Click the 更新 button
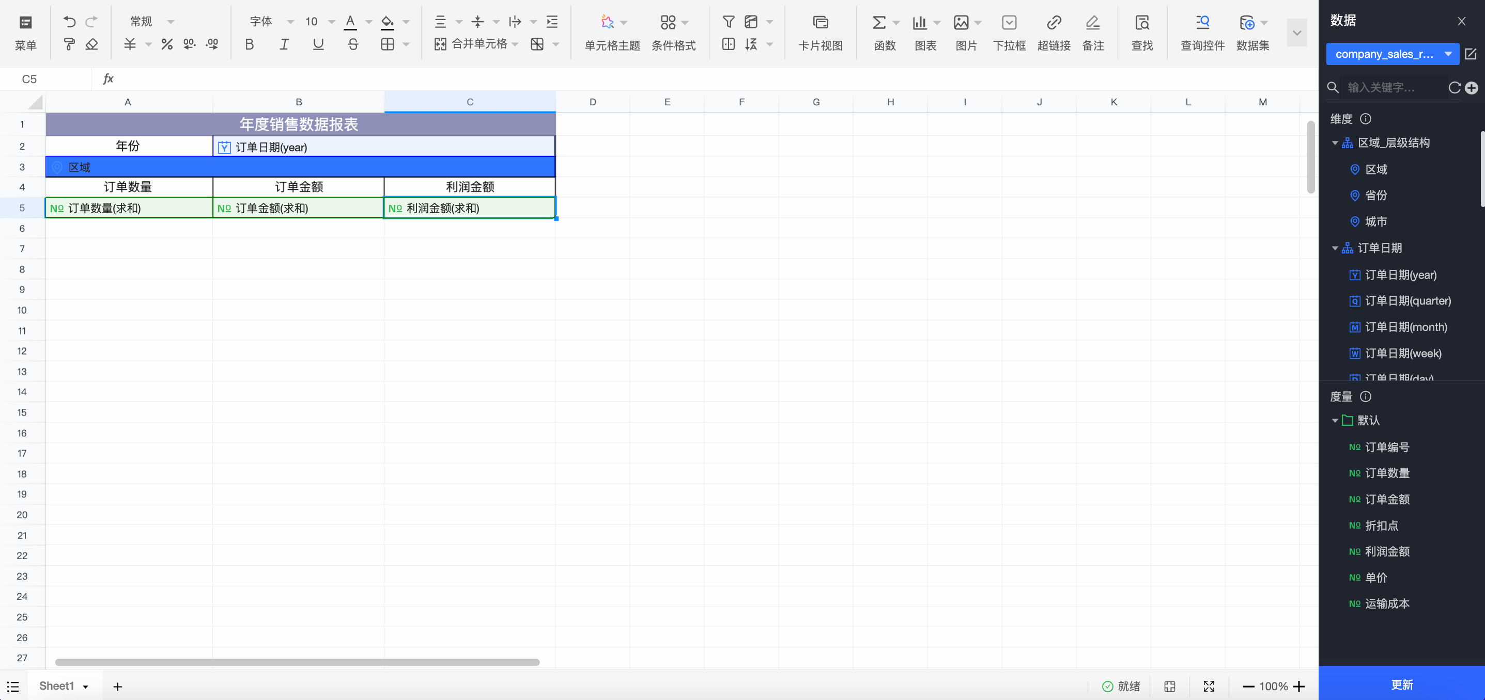 (x=1401, y=684)
